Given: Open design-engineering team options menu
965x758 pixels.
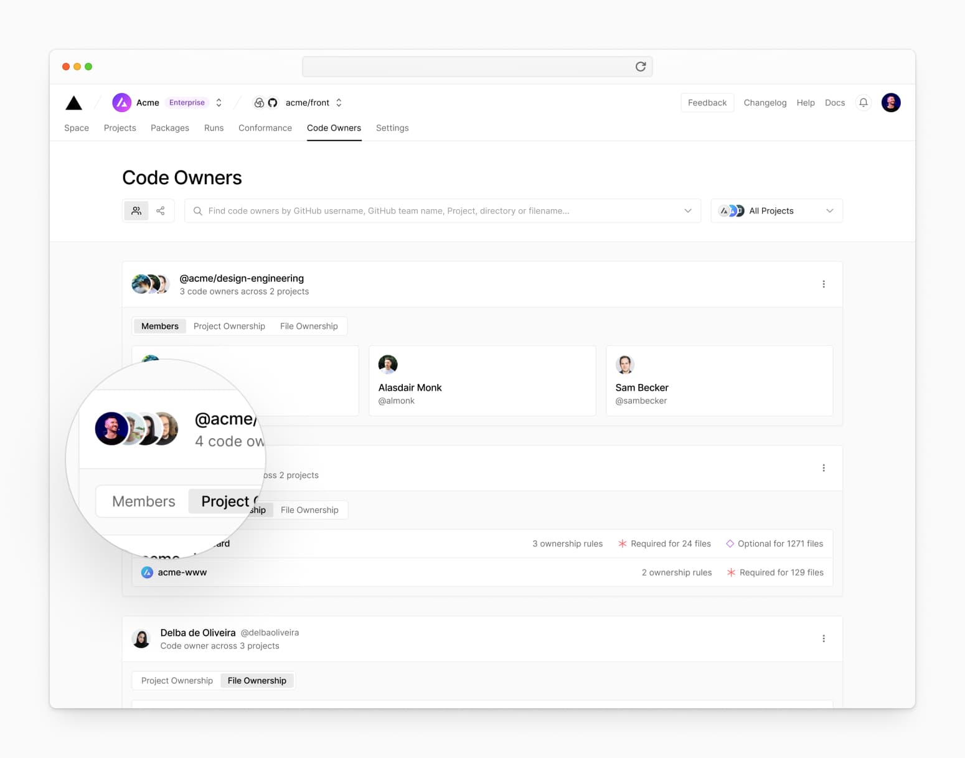Looking at the screenshot, I should pyautogui.click(x=823, y=284).
